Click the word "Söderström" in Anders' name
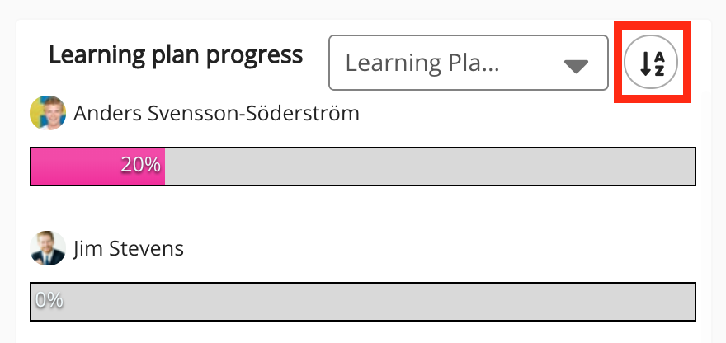Viewport: 726px width, 343px height. [304, 113]
